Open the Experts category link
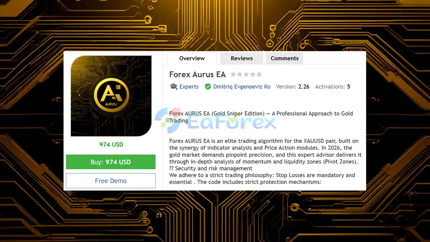 [x=189, y=86]
